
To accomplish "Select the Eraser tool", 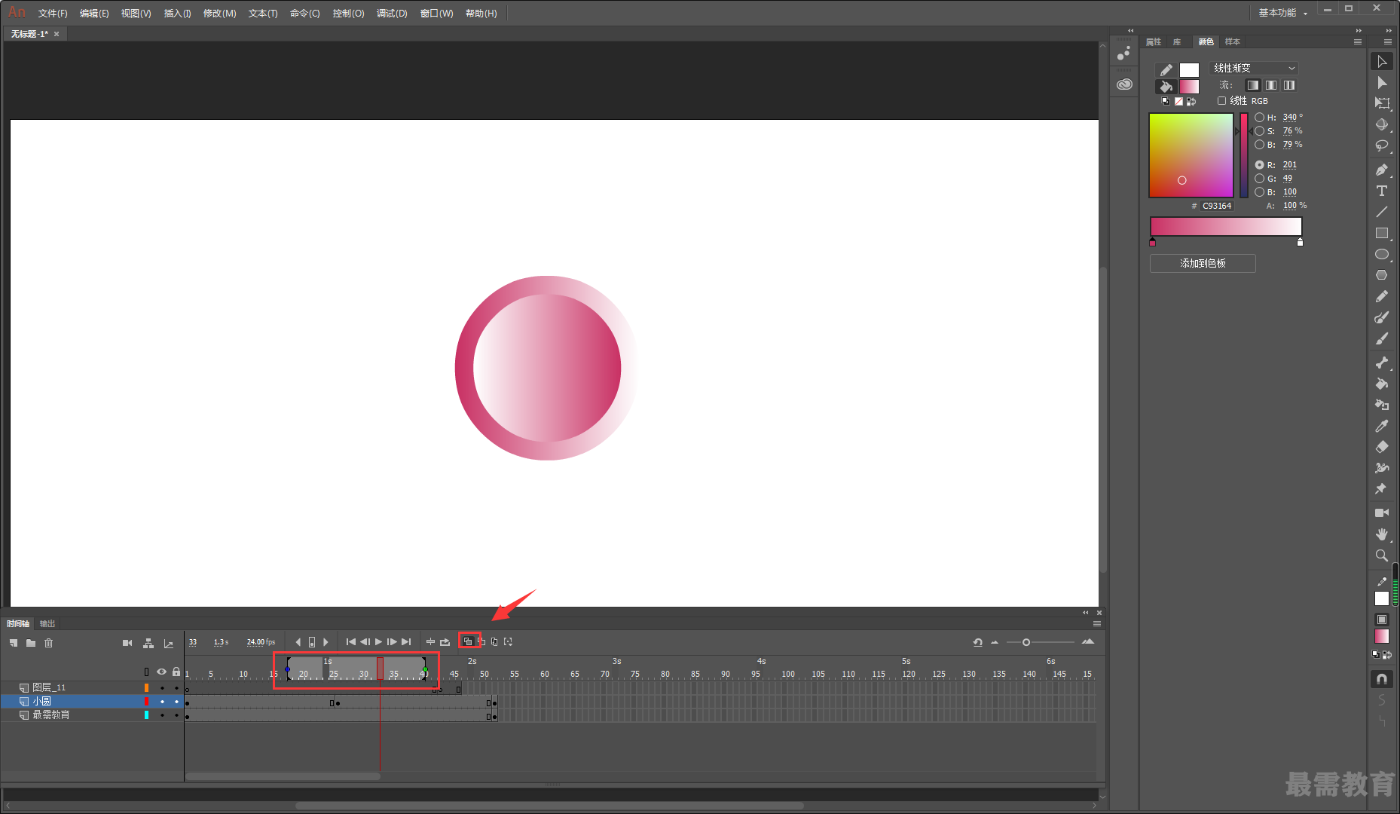I will 1382,447.
